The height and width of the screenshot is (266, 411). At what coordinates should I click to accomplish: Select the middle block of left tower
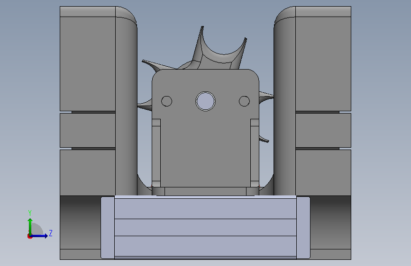coord(88,130)
